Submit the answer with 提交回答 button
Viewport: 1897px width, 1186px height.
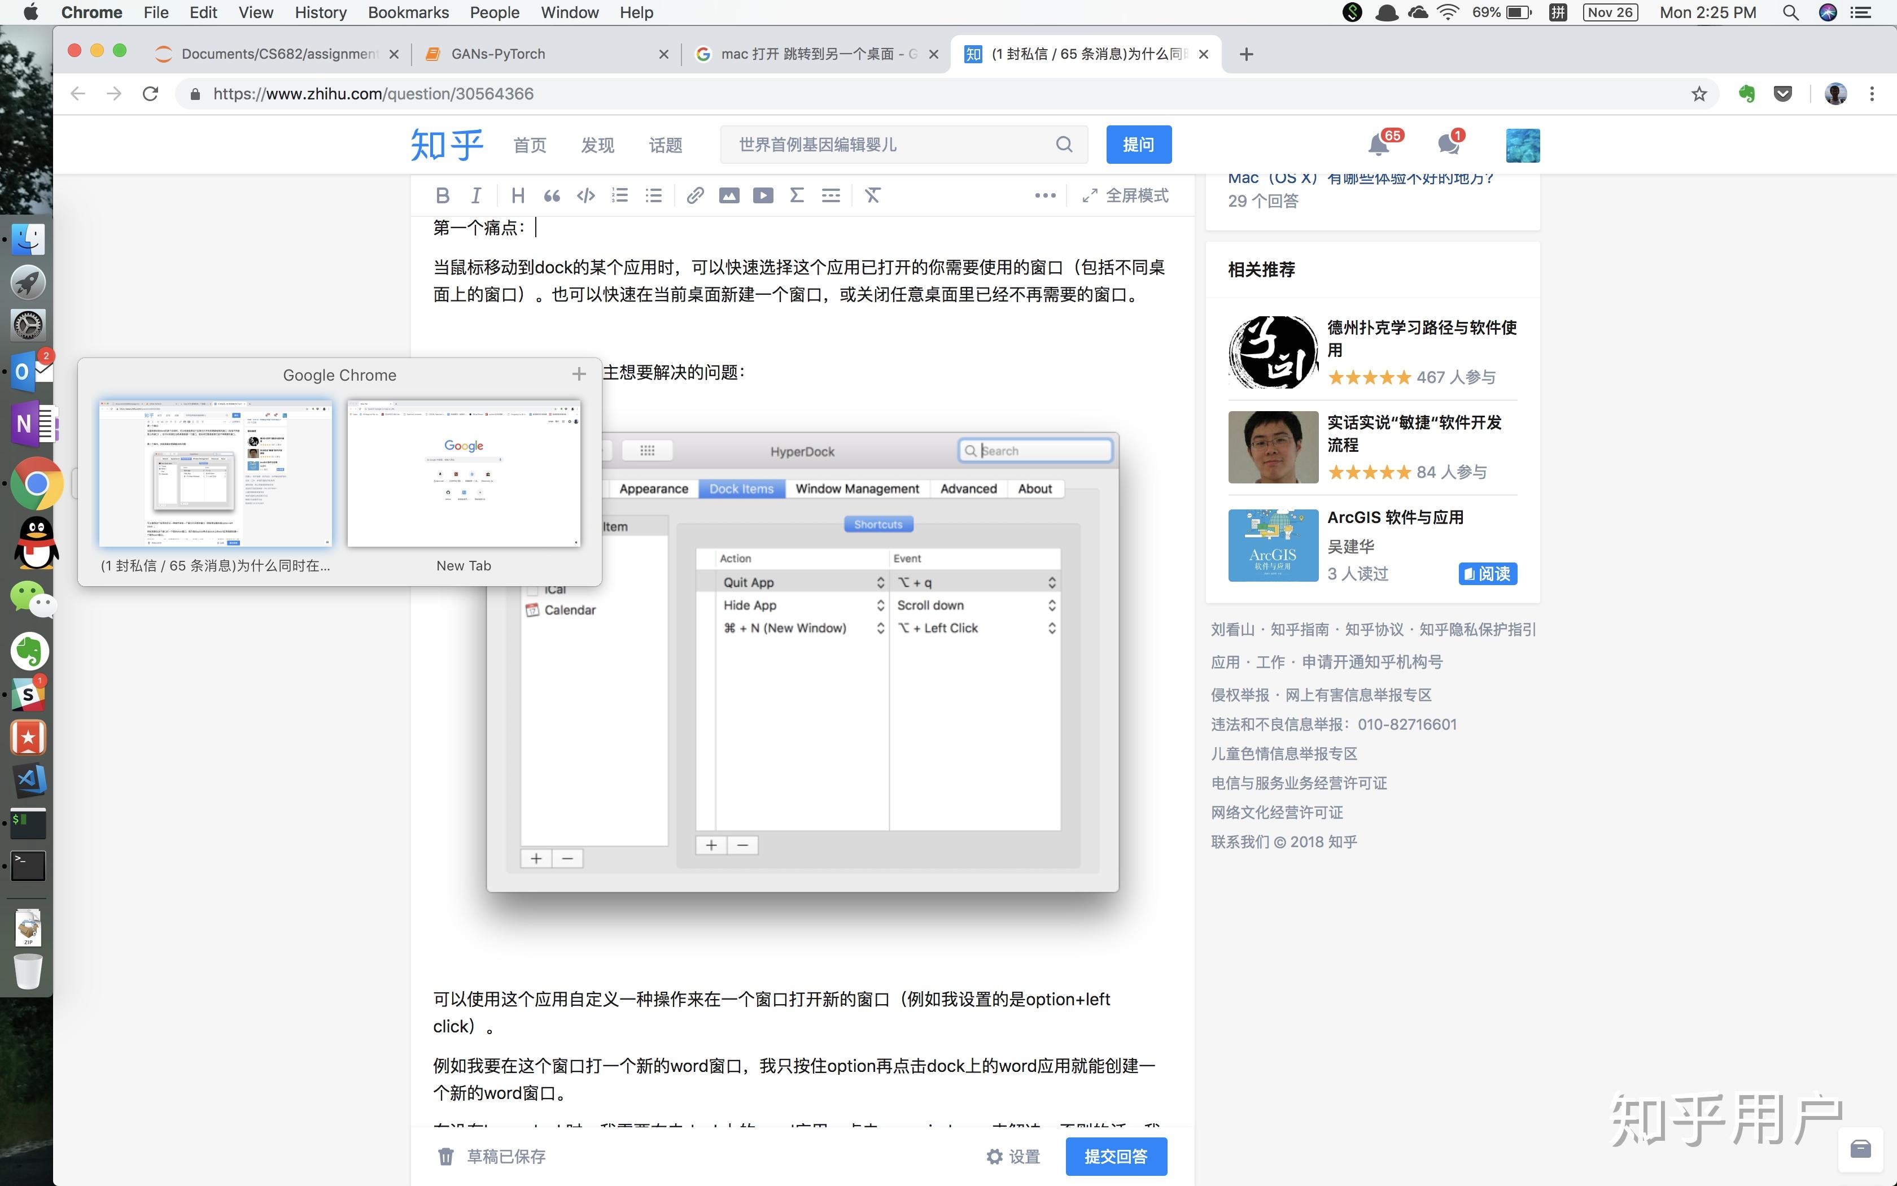click(x=1116, y=1156)
